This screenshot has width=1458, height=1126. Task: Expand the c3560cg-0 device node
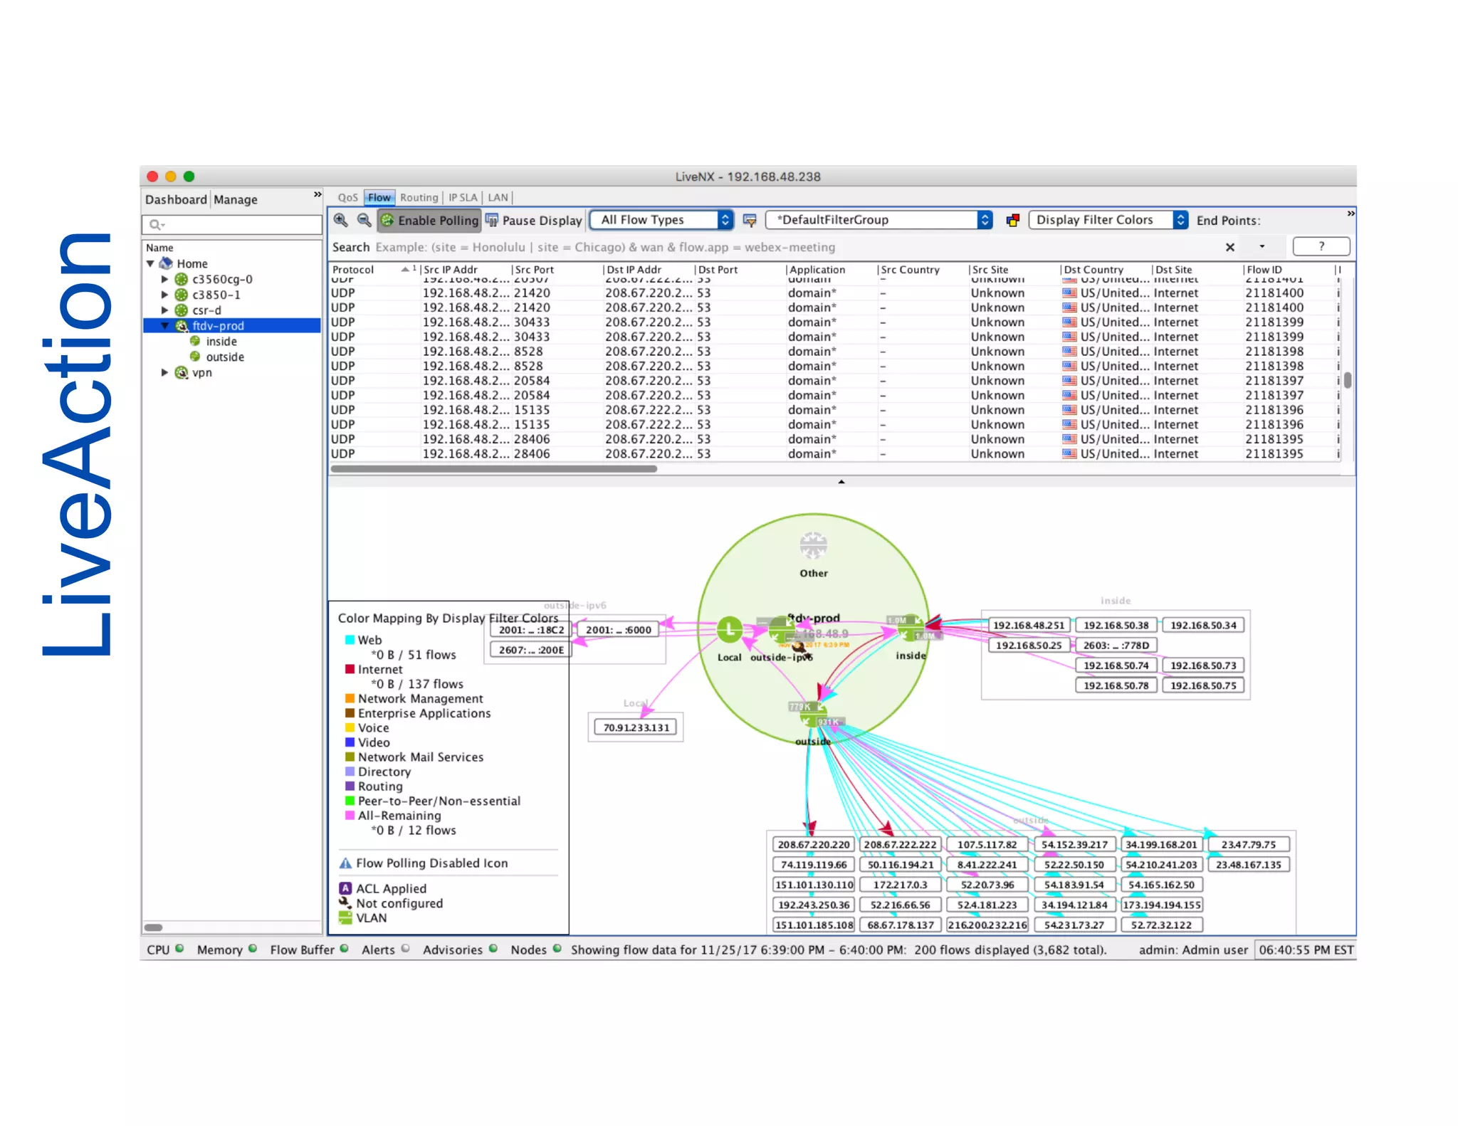pyautogui.click(x=164, y=279)
